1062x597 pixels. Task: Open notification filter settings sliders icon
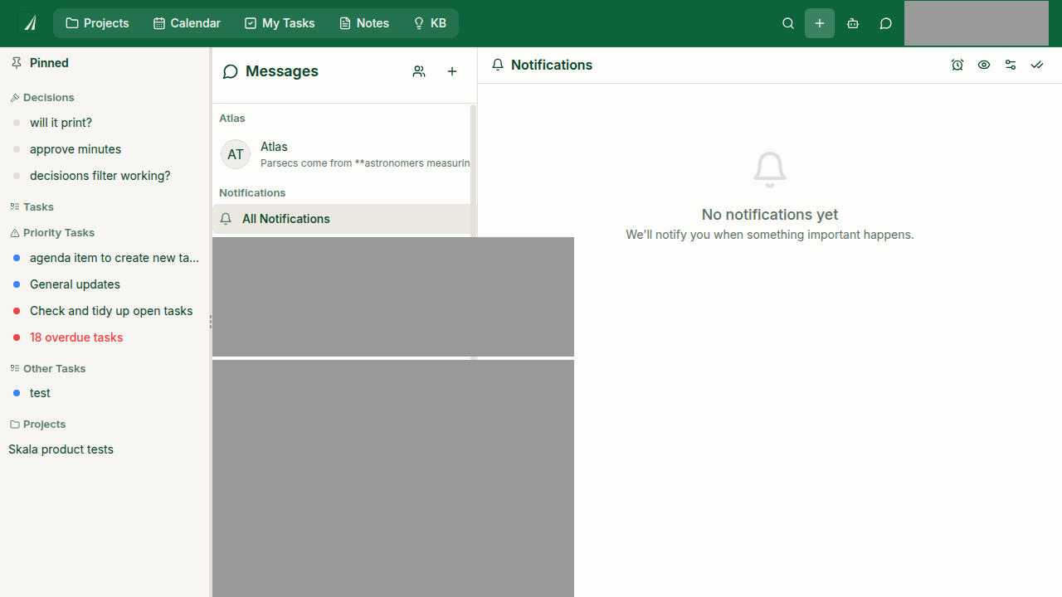1011,65
